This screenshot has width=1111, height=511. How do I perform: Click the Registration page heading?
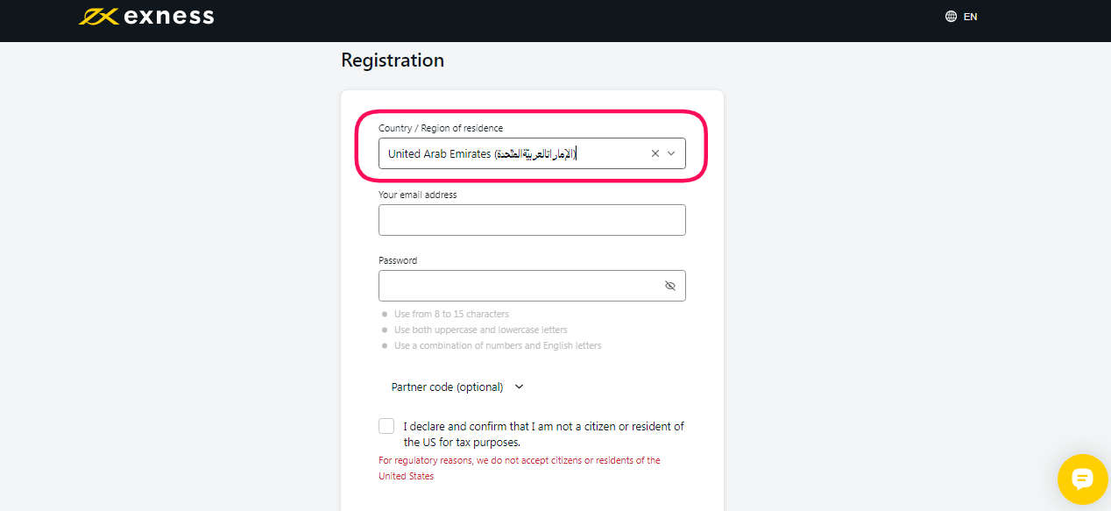coord(393,60)
